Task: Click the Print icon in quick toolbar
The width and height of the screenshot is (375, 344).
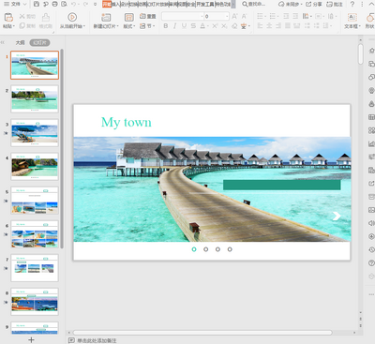Action: point(54,4)
